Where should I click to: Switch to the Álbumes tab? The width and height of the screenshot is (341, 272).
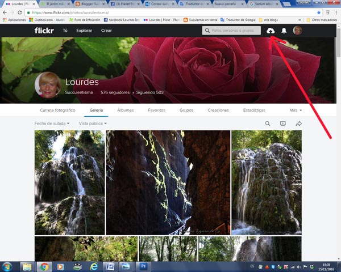click(126, 110)
